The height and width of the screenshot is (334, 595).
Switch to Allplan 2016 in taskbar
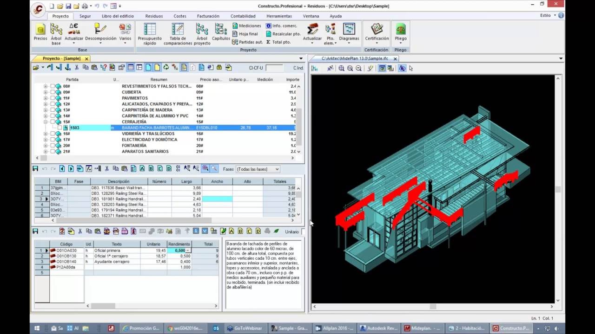click(x=333, y=328)
